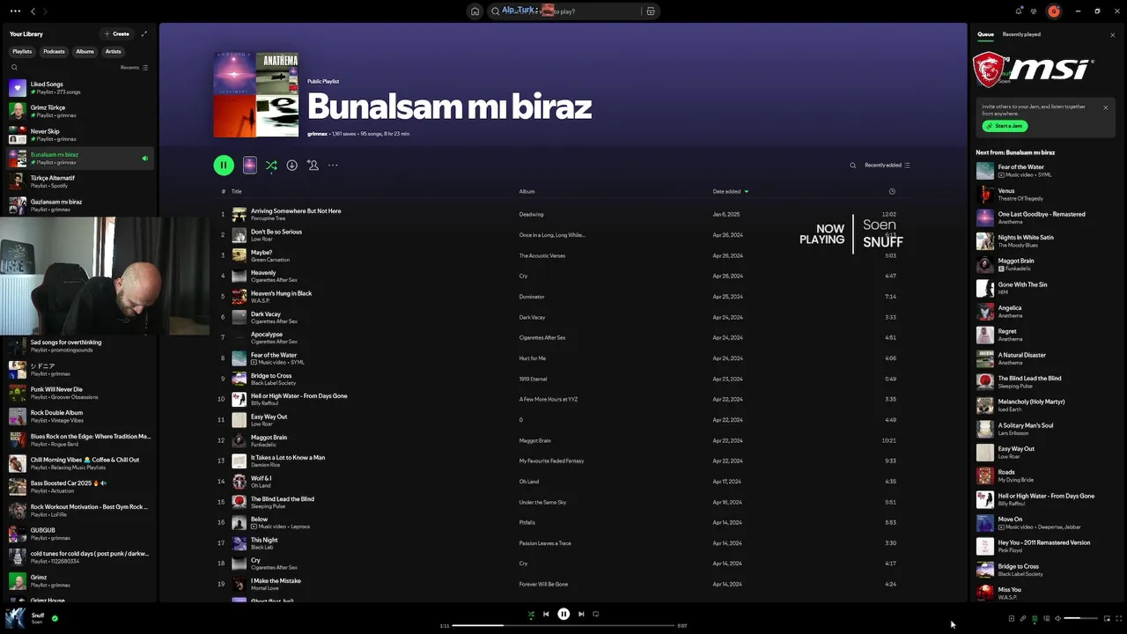Screen dimensions: 1127x634
Task: Adjust the volume slider
Action: click(x=1081, y=618)
